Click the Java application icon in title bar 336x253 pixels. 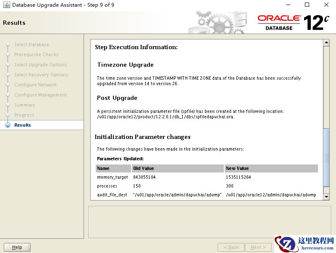point(6,5)
